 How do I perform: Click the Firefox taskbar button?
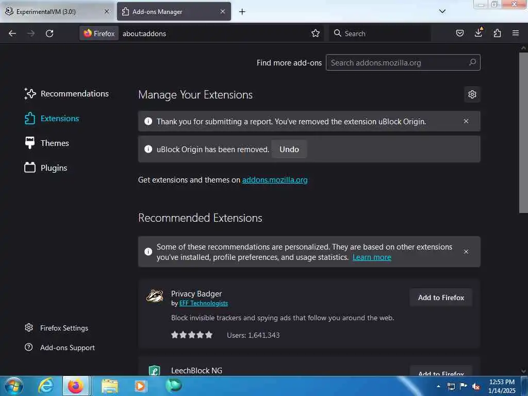pyautogui.click(x=76, y=386)
